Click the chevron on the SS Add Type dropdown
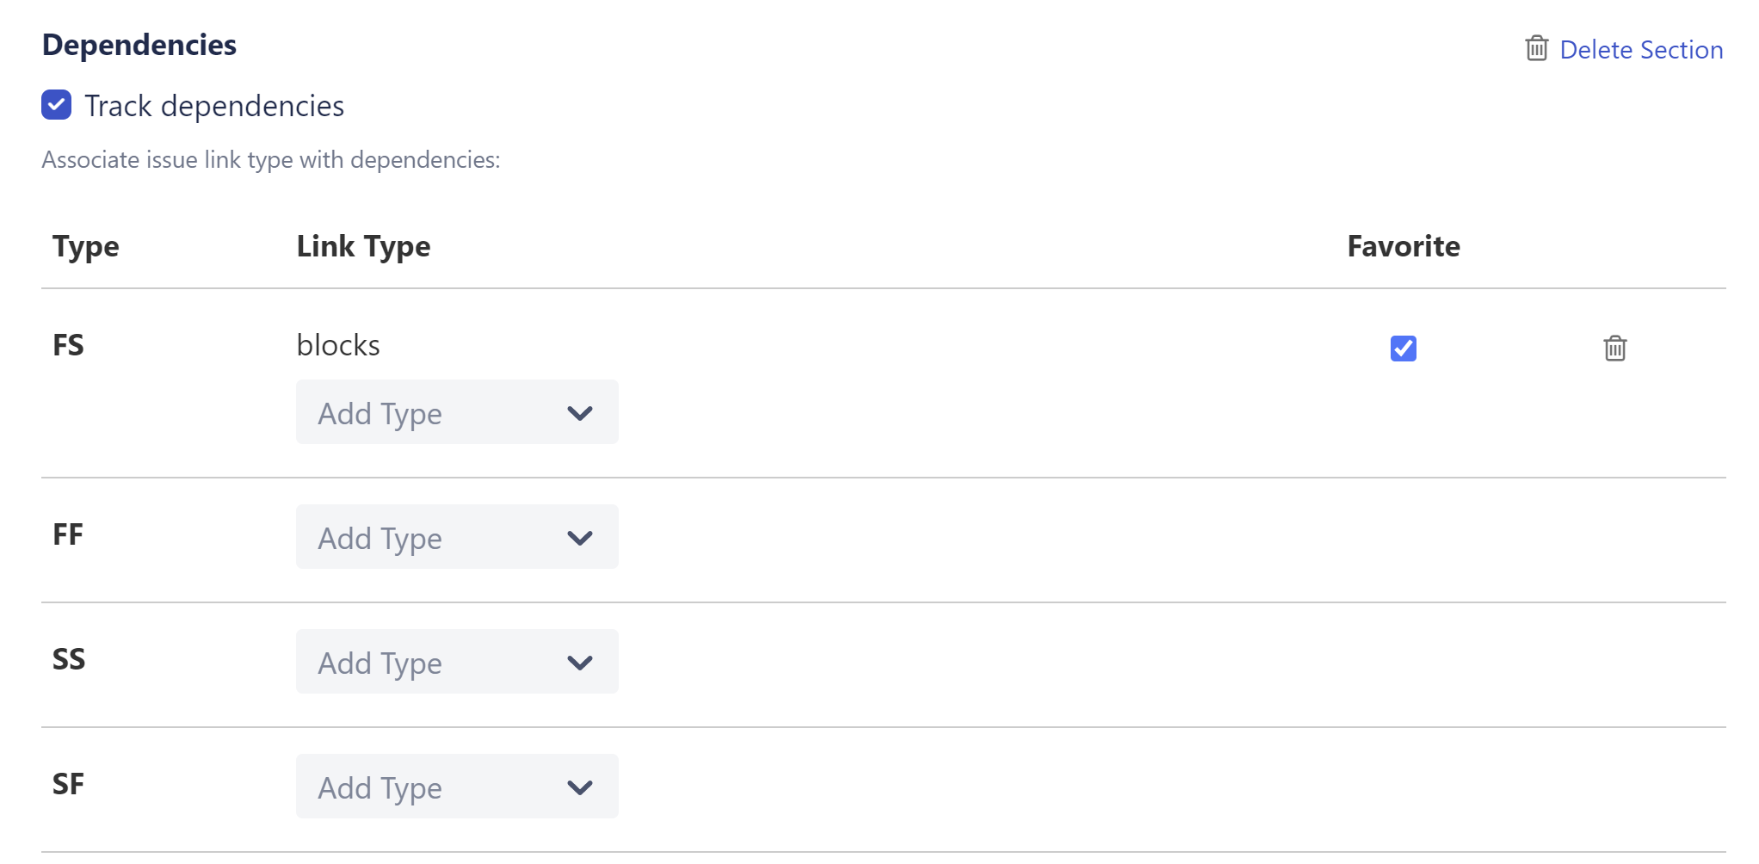Viewport: 1759px width, 864px height. click(579, 662)
